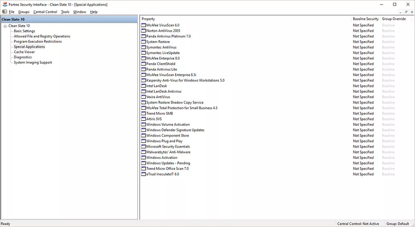Click the Microsoft Security Essentials icon
Viewport: 415px width, 227px height.
coord(144,147)
